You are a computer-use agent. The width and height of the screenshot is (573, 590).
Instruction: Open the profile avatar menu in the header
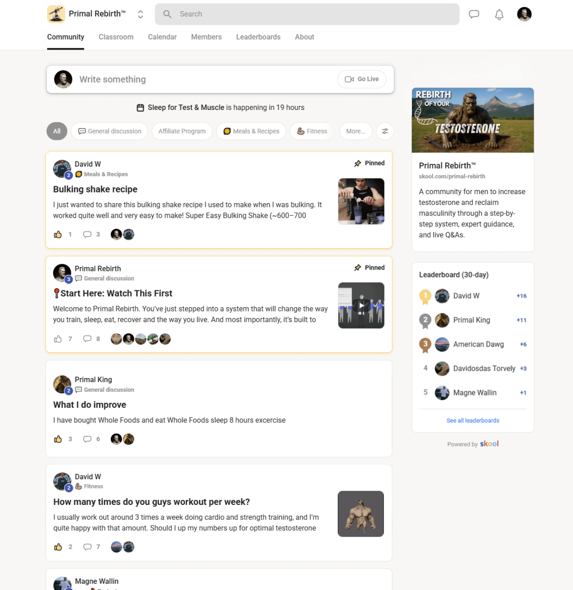click(524, 14)
